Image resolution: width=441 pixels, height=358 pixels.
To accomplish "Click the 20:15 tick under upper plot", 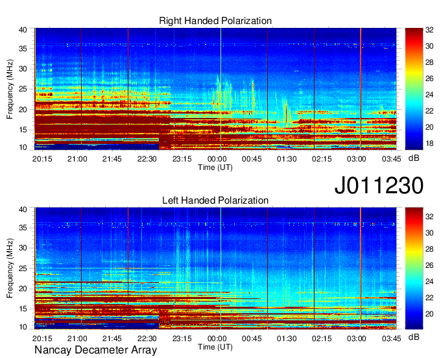I will 42,159.
